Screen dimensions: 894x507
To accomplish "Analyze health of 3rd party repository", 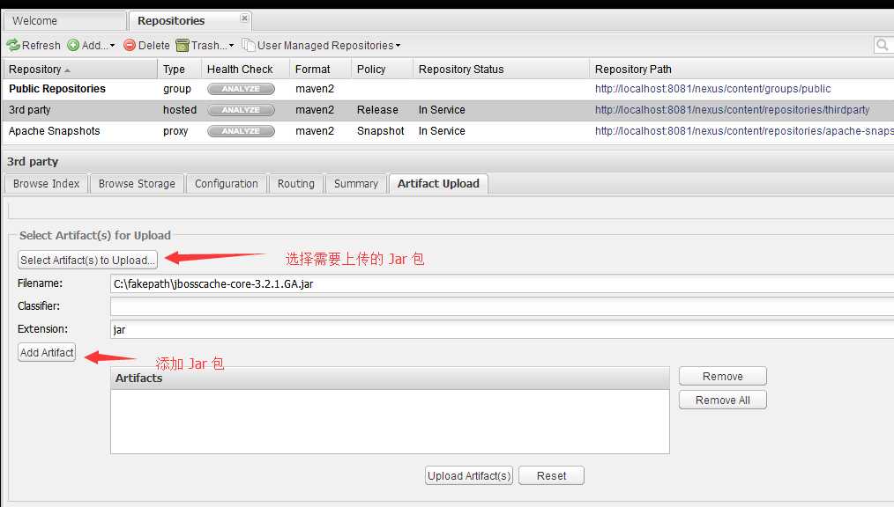I will (241, 110).
